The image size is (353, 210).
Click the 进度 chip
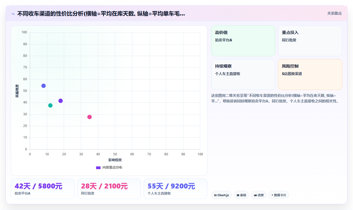[259, 195]
